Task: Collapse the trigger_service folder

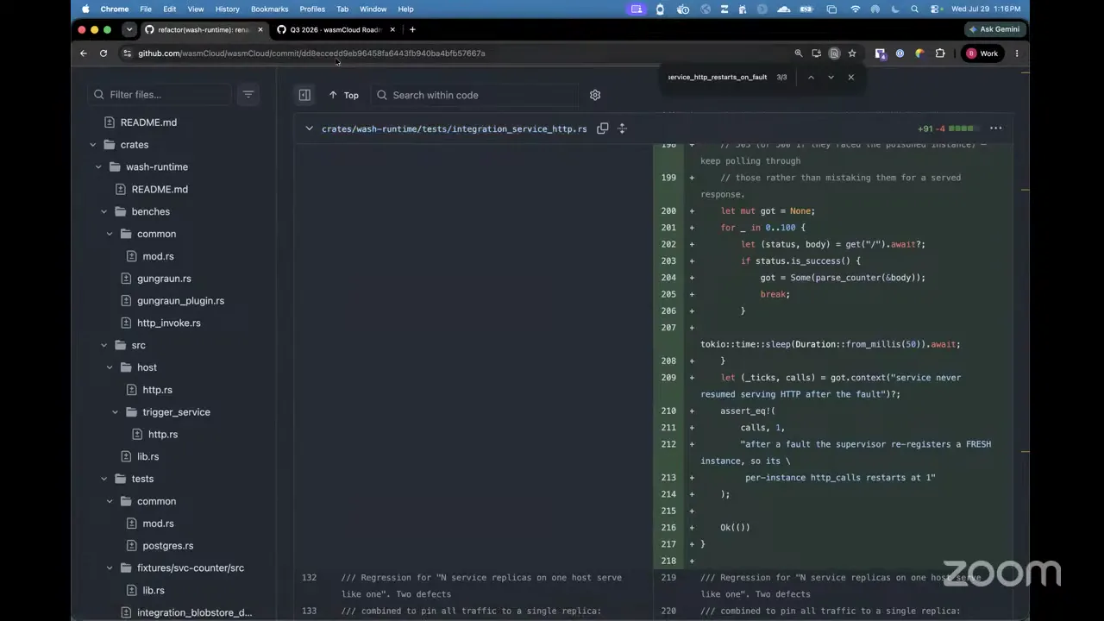Action: point(116,412)
